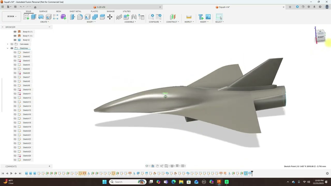Click the Create Form purple box icon
This screenshot has height=186, width=331.
click(x=63, y=17)
